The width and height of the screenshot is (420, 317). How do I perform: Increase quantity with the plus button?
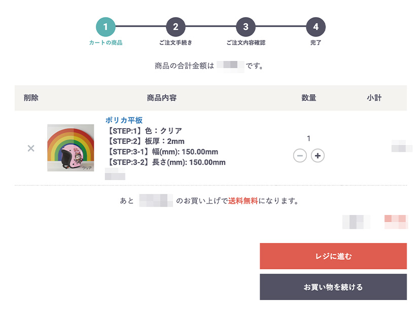pos(318,155)
